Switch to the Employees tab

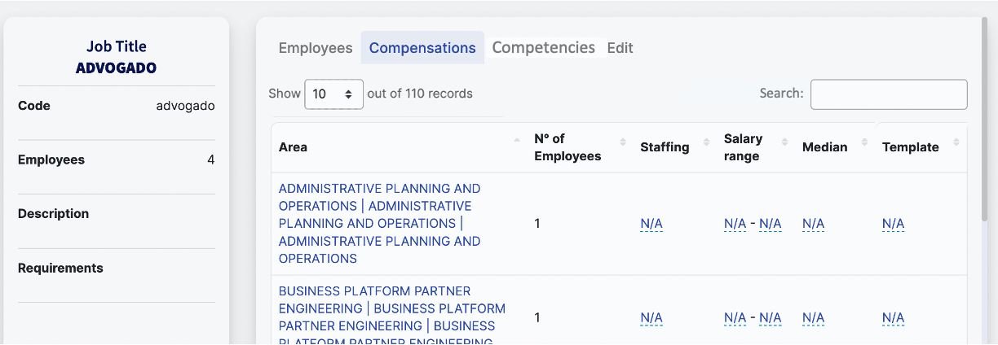point(316,48)
